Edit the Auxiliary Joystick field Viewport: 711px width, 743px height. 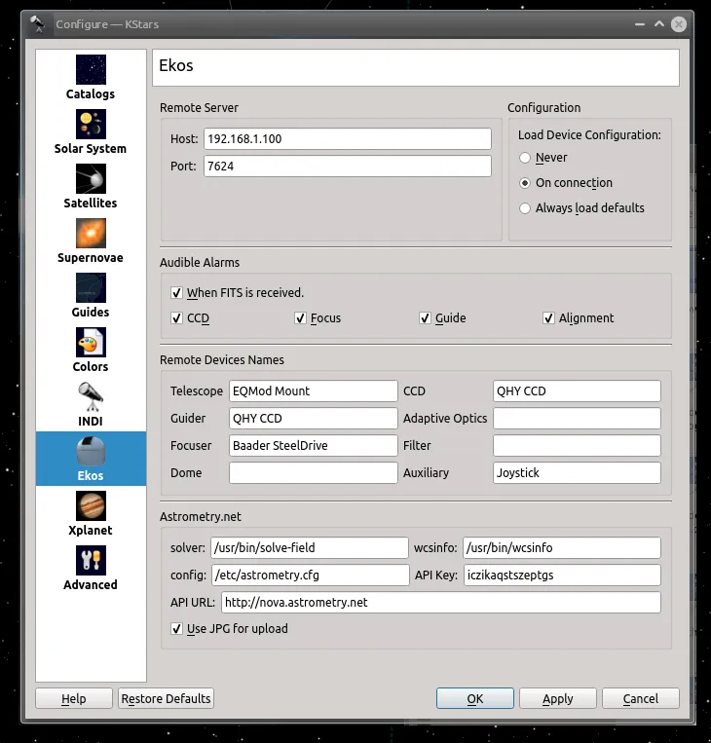[577, 473]
